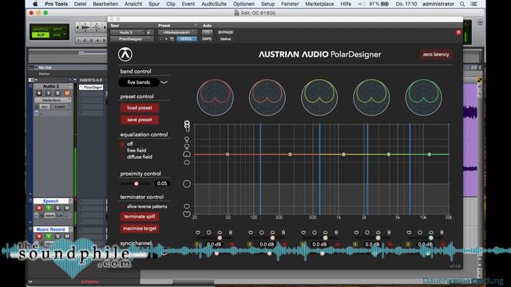The image size is (511, 287).
Task: Select figure-eight icon below the fifth band
Action: [x=442, y=232]
